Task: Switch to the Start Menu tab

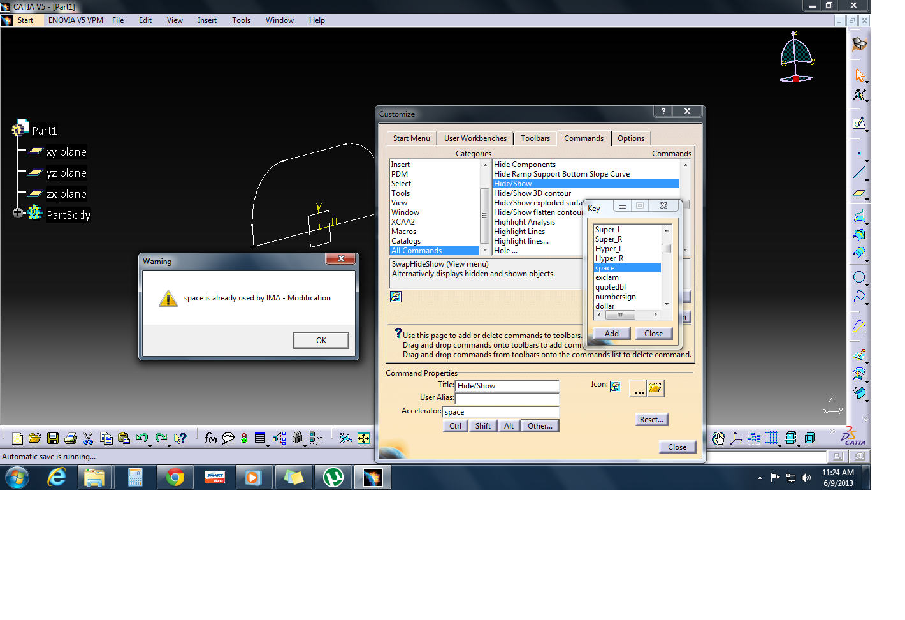Action: pyautogui.click(x=412, y=138)
